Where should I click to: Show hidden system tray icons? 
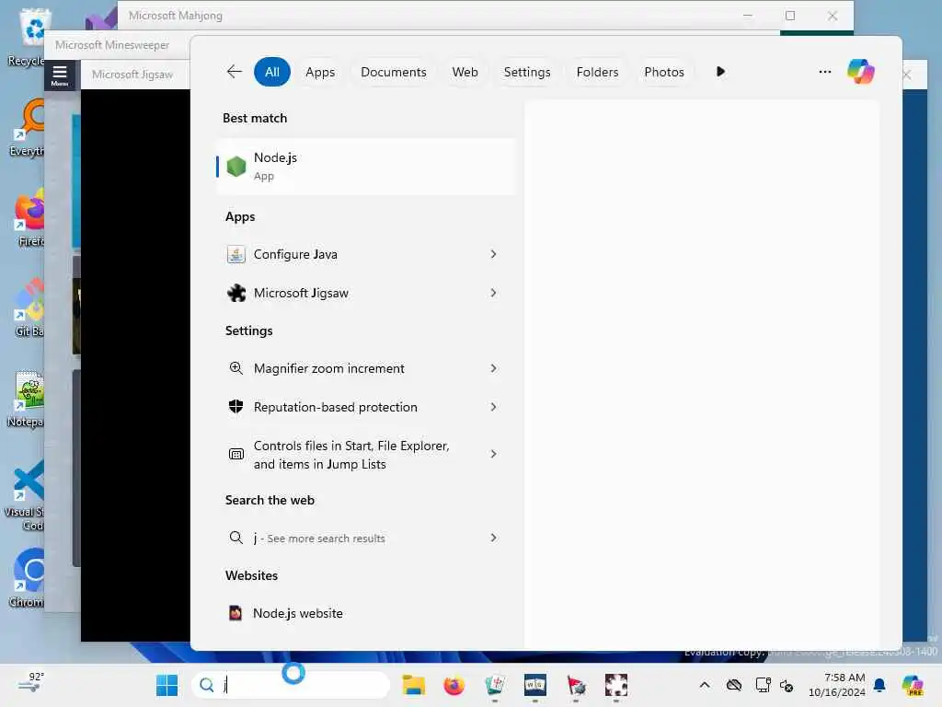click(x=705, y=685)
